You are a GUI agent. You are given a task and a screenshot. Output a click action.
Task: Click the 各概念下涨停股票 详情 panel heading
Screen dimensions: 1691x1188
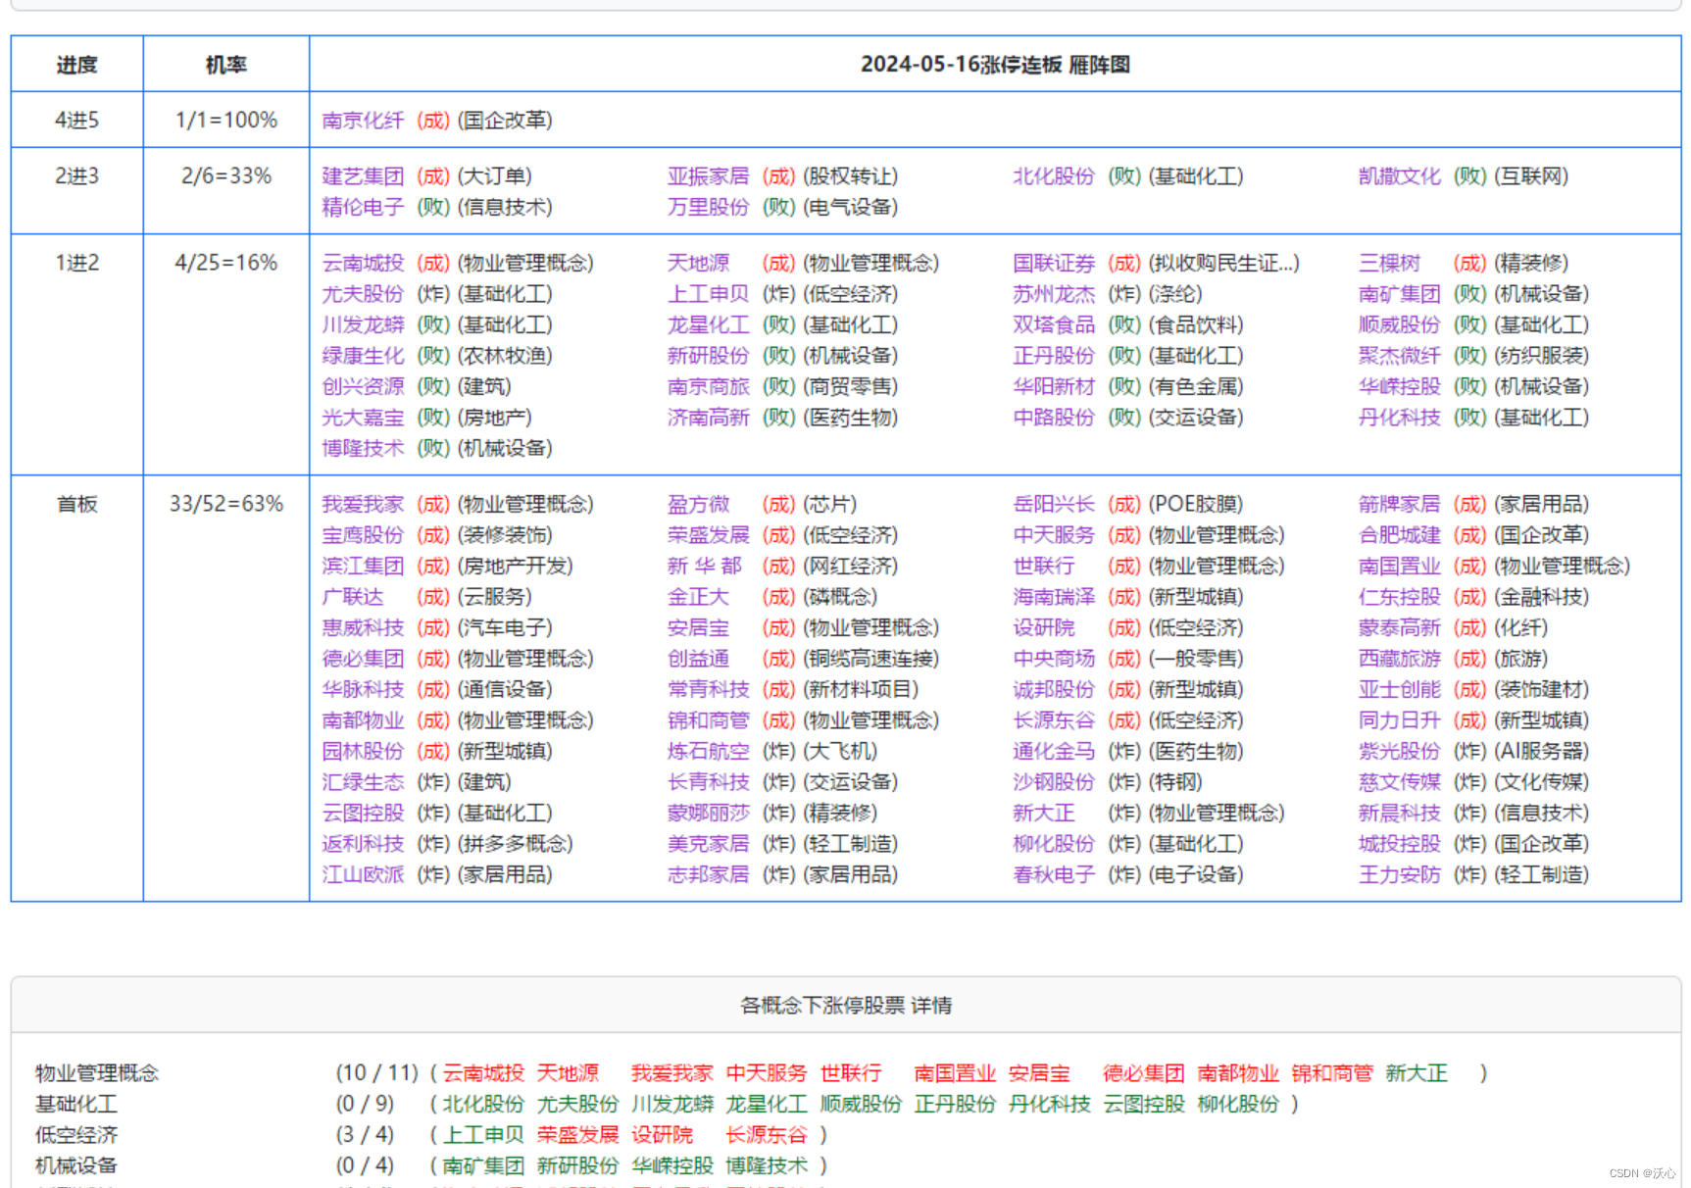coord(846,1006)
